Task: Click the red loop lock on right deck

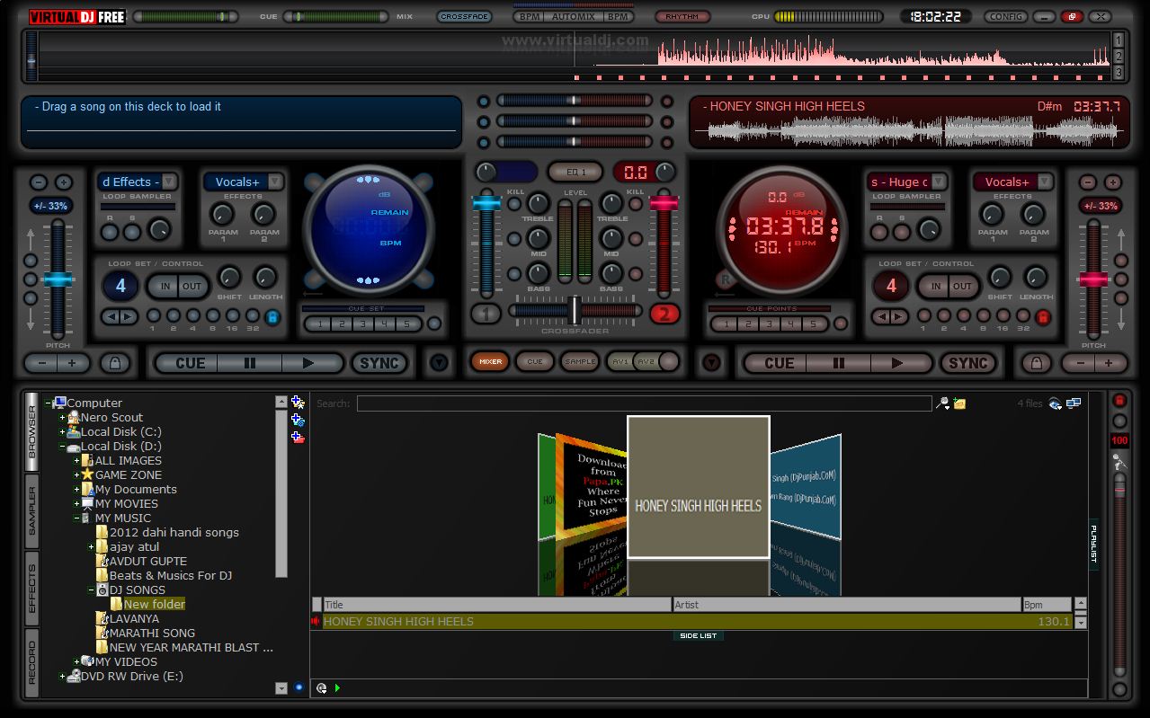Action: [1043, 316]
